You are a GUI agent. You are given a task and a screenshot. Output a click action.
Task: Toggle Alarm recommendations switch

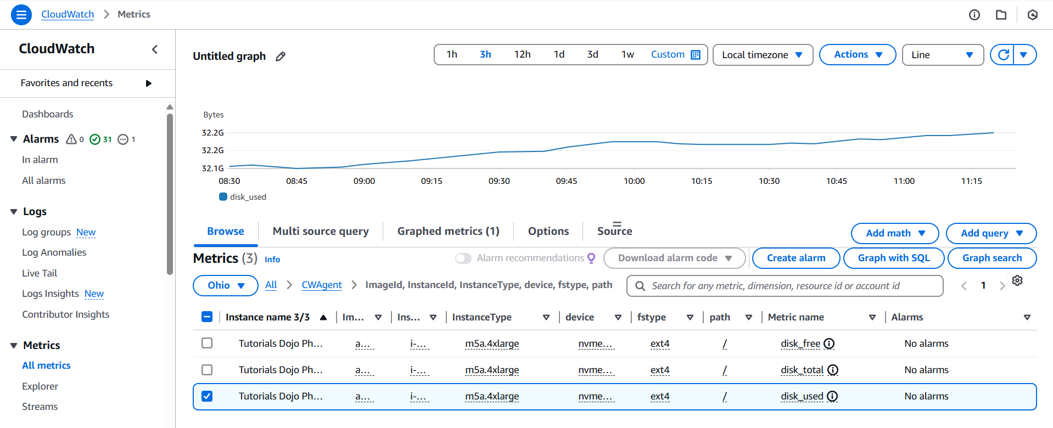(463, 258)
